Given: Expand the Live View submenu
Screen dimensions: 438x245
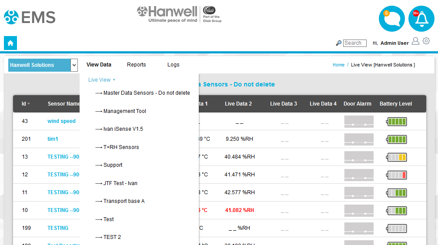Looking at the screenshot, I should [x=102, y=80].
